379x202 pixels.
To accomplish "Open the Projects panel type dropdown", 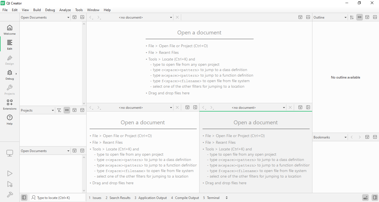I will point(37,110).
